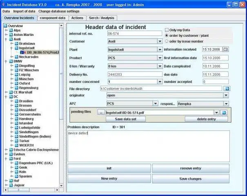Click the pending files browse button
The image size is (247, 196).
point(101,112)
